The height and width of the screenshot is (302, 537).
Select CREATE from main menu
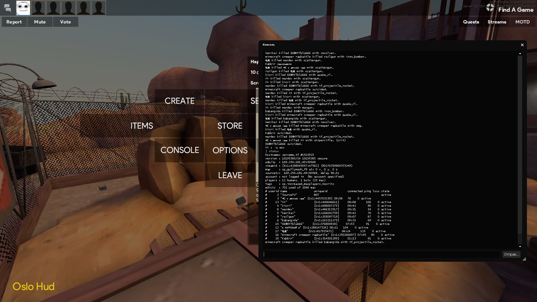tap(180, 101)
